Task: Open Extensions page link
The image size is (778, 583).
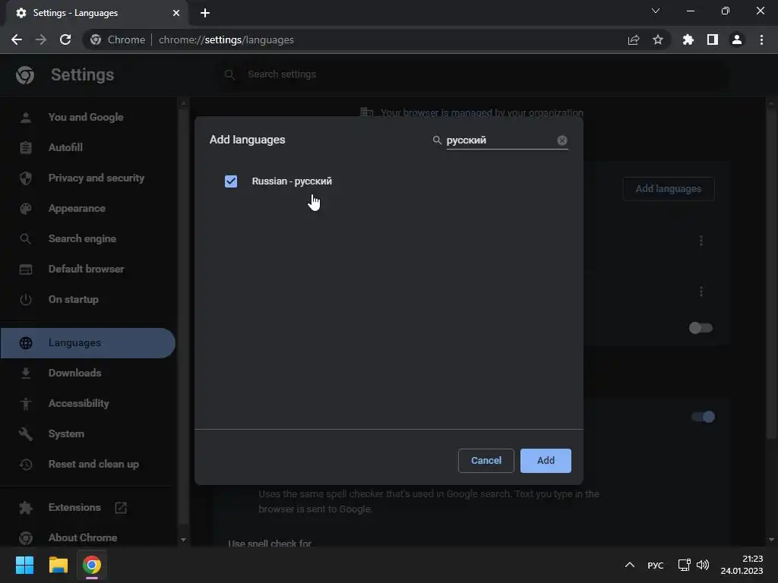Action: (x=74, y=508)
